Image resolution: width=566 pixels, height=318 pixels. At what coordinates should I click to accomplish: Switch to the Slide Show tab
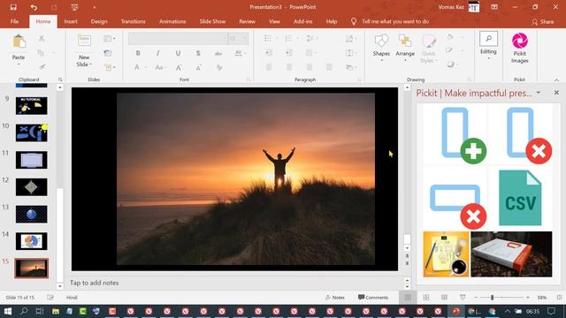click(x=212, y=21)
